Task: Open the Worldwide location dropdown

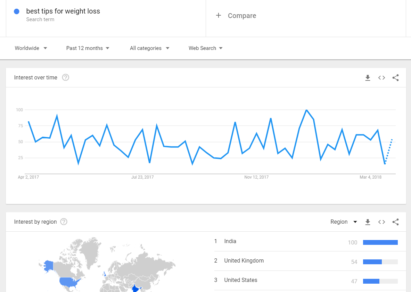Action: [x=31, y=48]
